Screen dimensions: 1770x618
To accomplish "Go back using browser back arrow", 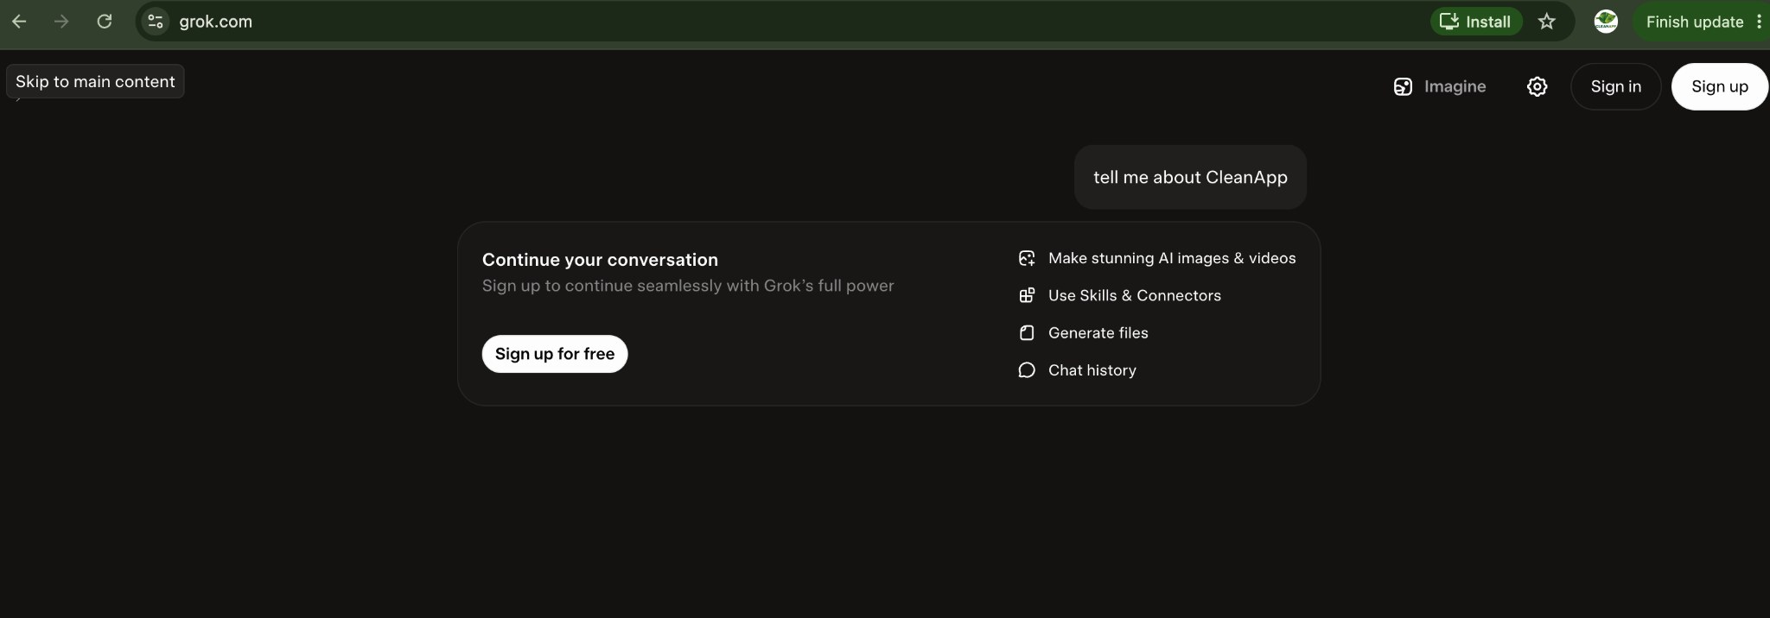I will coord(19,22).
